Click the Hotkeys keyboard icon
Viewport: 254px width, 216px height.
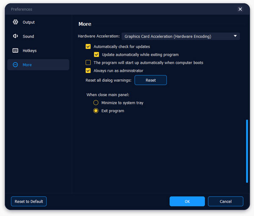point(16,51)
